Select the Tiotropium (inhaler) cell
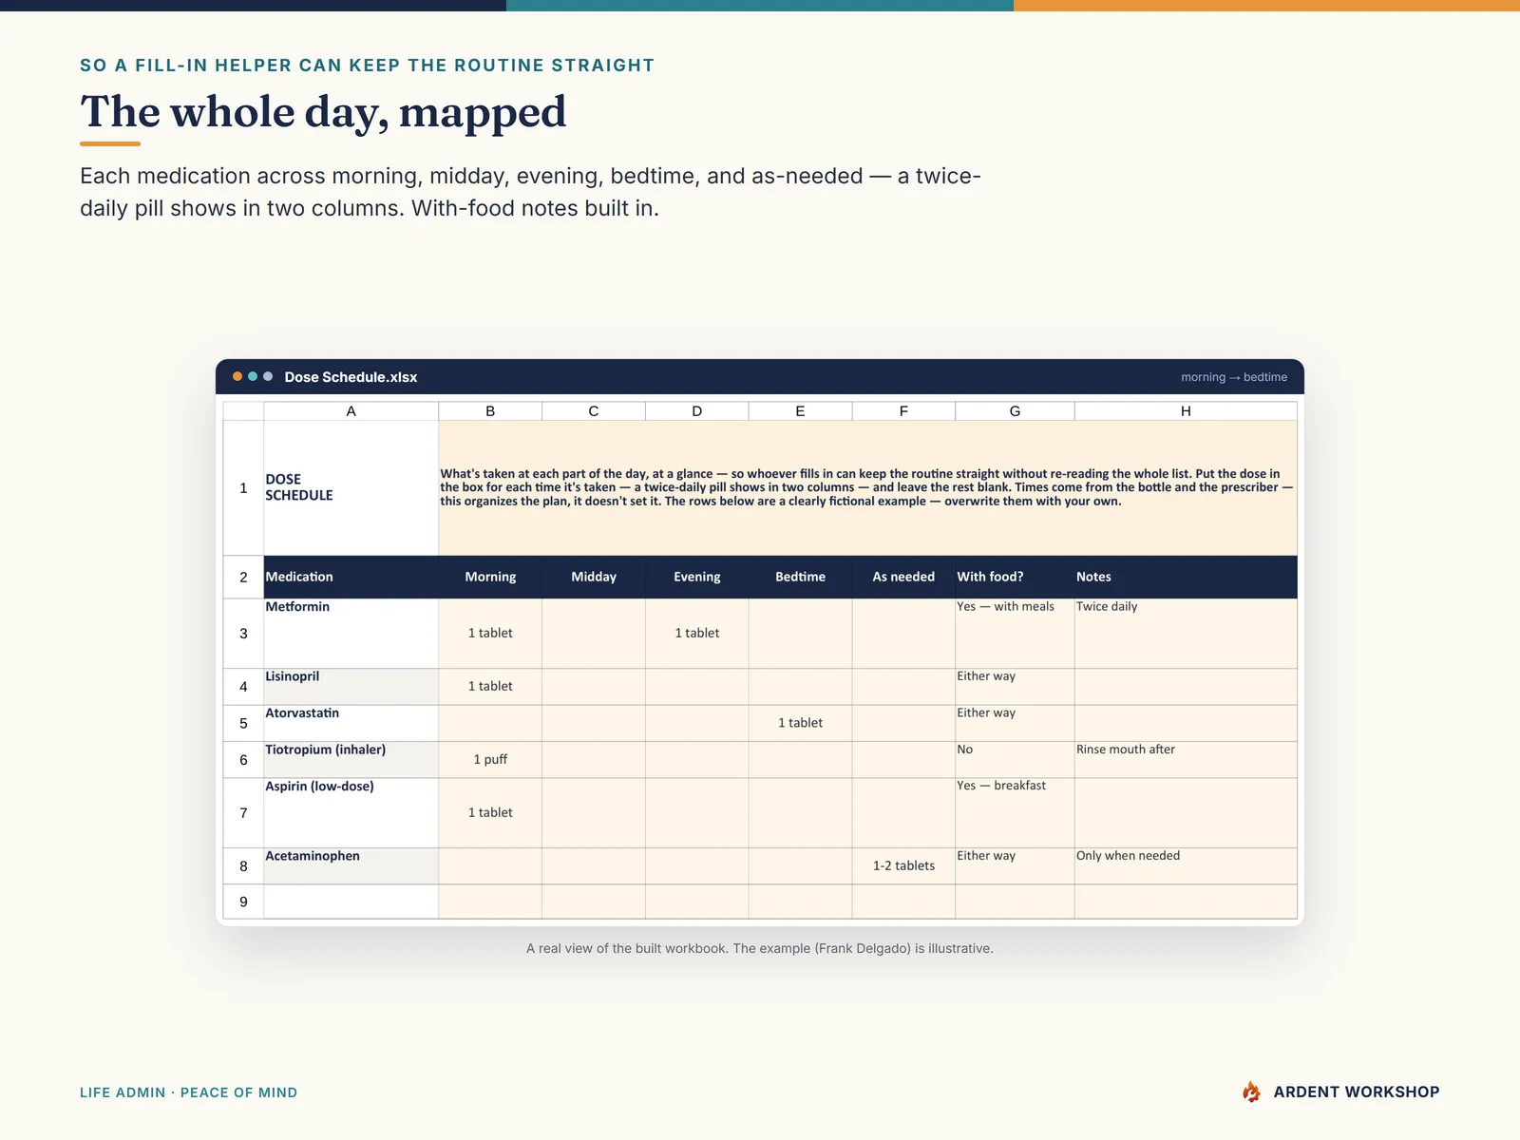Screen dimensions: 1520x1140 pyautogui.click(x=351, y=760)
